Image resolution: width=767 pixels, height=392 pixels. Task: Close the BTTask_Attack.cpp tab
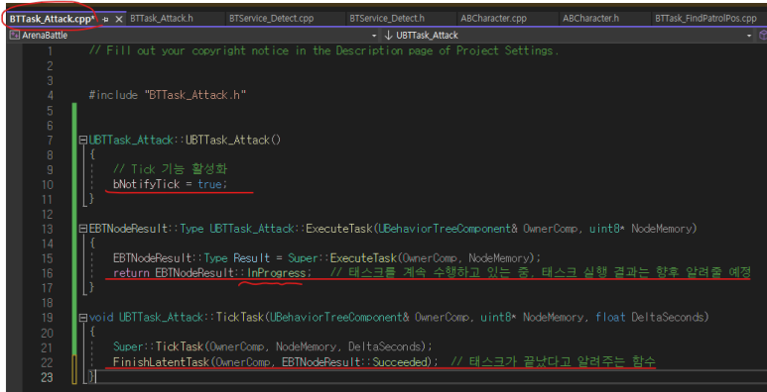118,19
